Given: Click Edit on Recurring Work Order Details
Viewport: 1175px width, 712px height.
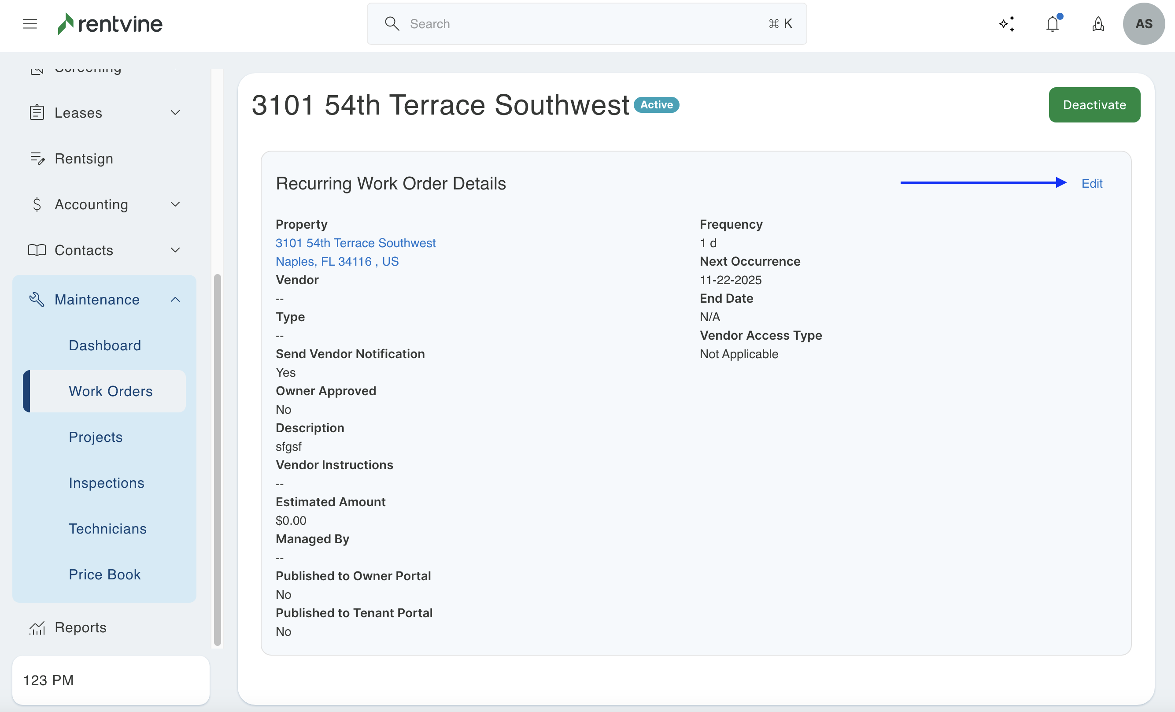Looking at the screenshot, I should (x=1092, y=183).
